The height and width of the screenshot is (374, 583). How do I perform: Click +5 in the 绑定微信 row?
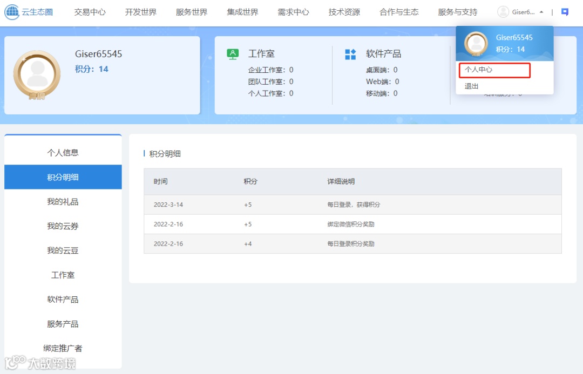248,224
